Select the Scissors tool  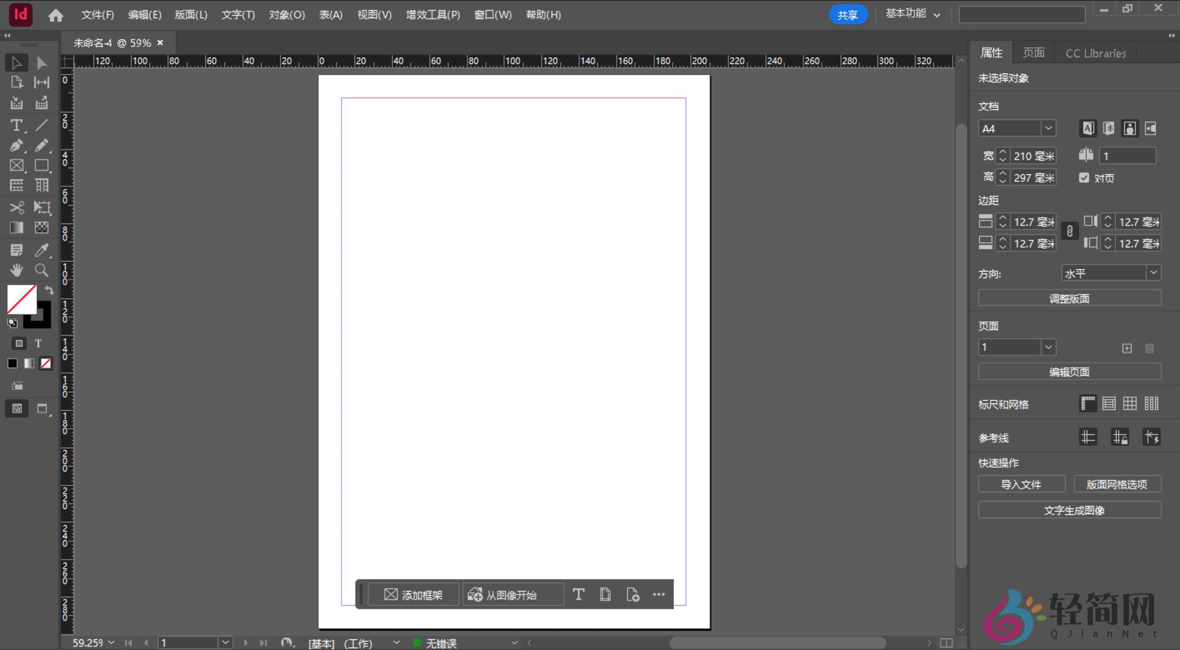point(17,207)
